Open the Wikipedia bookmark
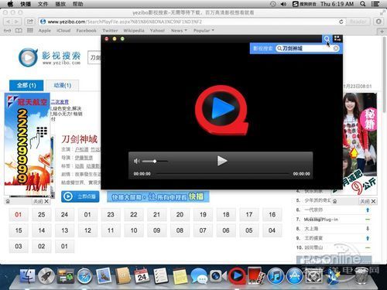Screen dimensions: 387x290 (134, 30)
